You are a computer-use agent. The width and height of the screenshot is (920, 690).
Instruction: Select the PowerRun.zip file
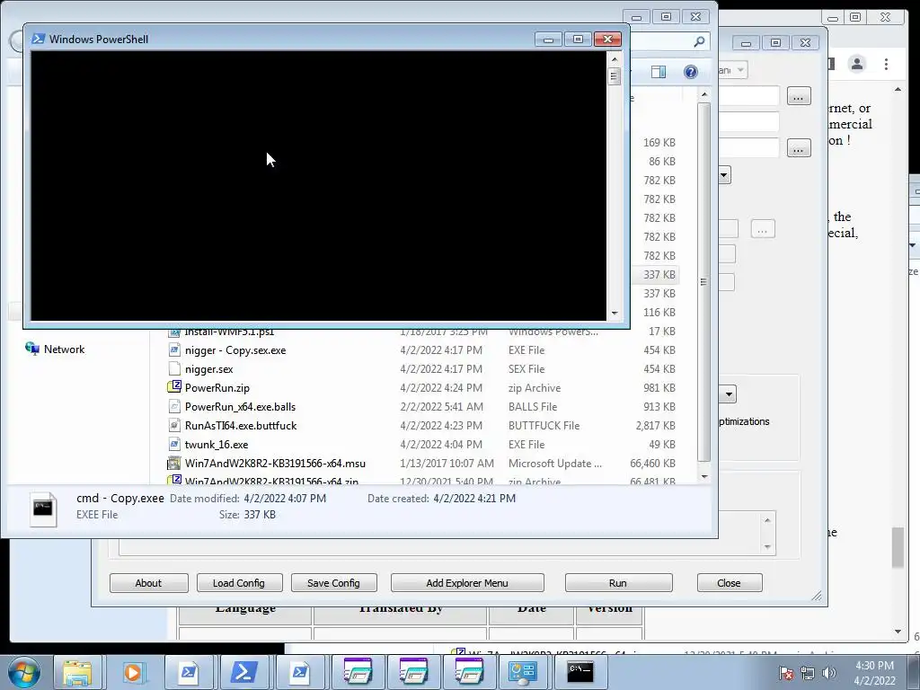(217, 388)
